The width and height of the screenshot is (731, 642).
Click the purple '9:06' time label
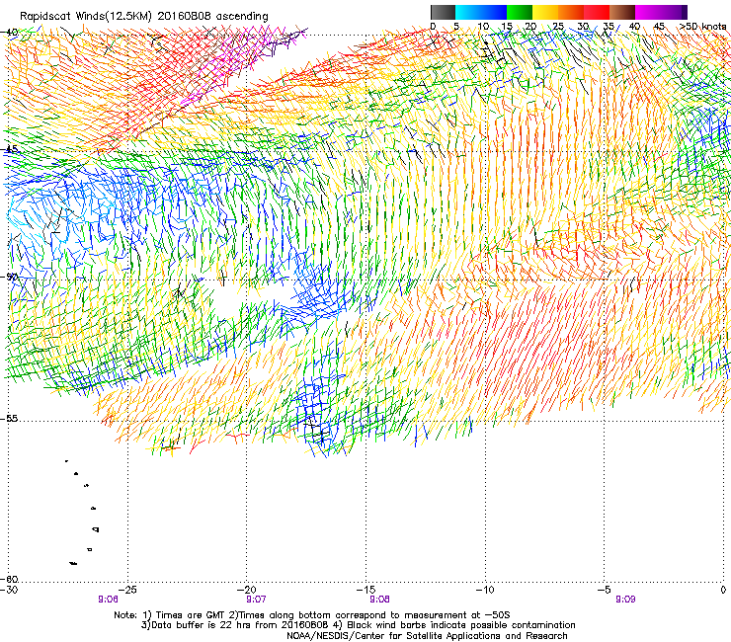(x=108, y=600)
